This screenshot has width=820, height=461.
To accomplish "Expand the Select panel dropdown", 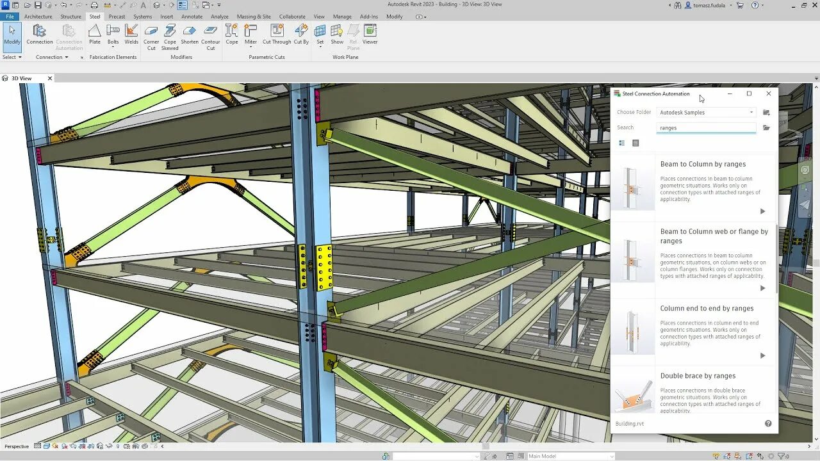I will pos(12,57).
